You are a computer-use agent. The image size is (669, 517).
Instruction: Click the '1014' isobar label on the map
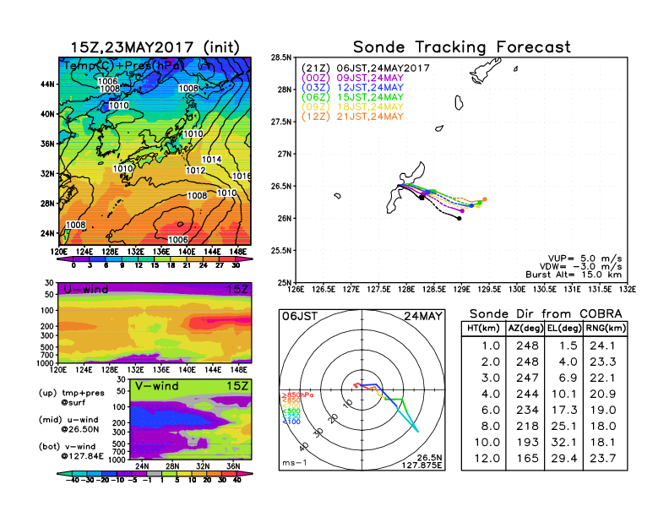click(x=211, y=160)
